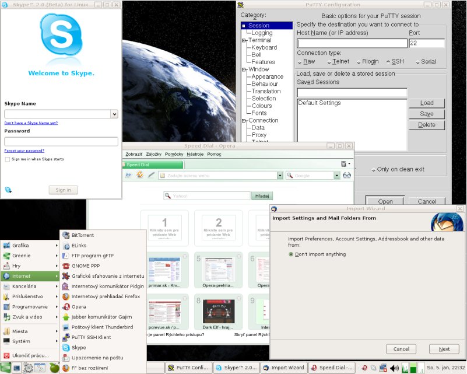Click Opera's reload toolbar icon
The image size is (467, 374).
point(140,175)
